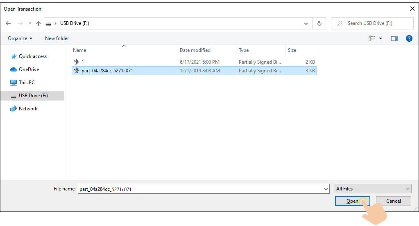The height and width of the screenshot is (226, 419).
Task: Expand the File name history dropdown
Action: click(326, 189)
